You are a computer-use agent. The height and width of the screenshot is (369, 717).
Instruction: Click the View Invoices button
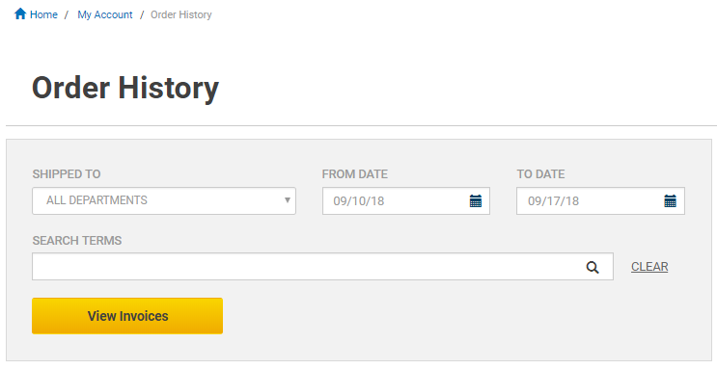pos(127,316)
